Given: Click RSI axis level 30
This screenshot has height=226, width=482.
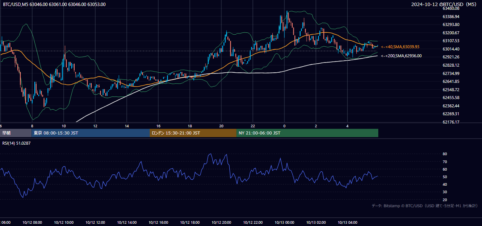Looking at the screenshot, I should (x=445, y=192).
